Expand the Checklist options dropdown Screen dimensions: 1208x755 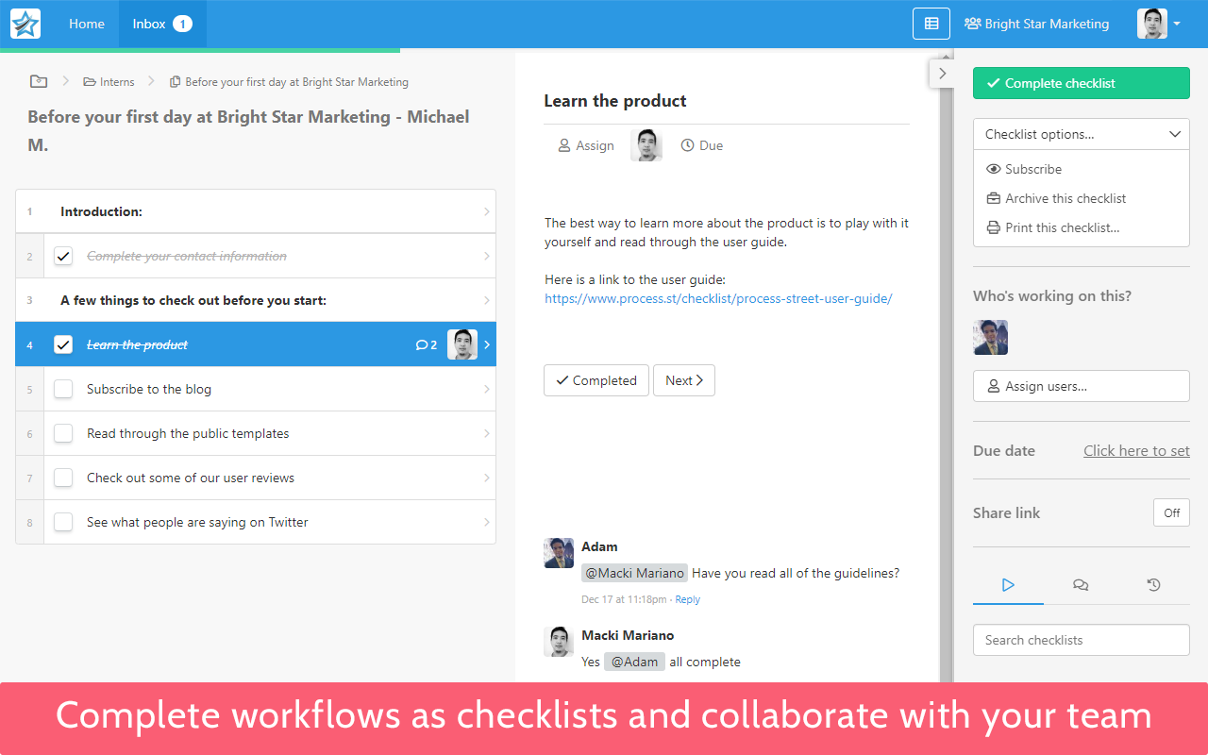click(x=1081, y=134)
